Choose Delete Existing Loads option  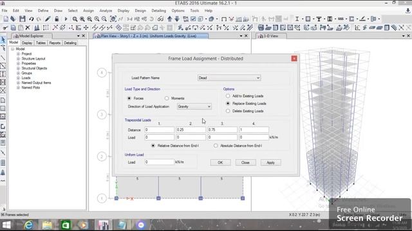click(228, 111)
